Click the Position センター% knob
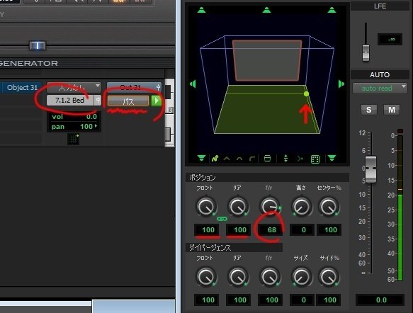Image resolution: width=413 pixels, height=313 pixels. coord(329,207)
